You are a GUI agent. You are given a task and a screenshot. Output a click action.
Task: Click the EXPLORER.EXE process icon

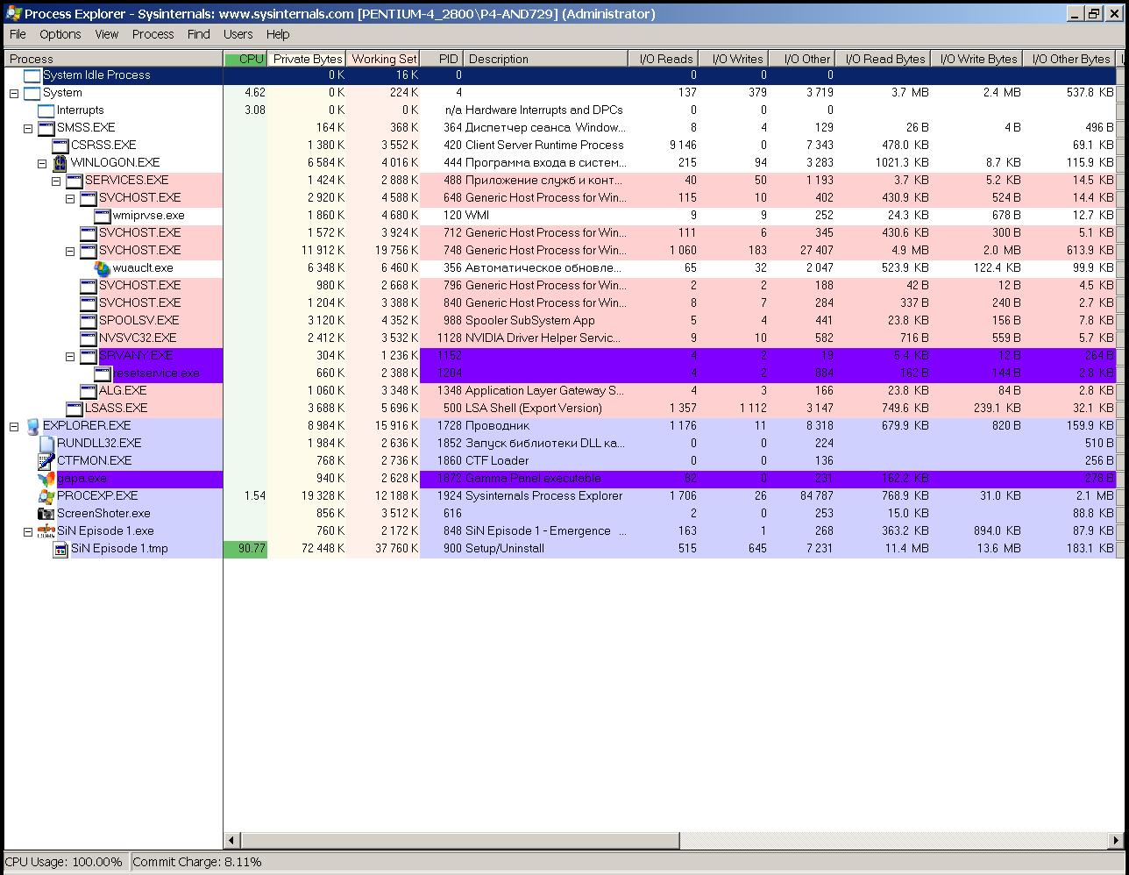click(x=32, y=426)
